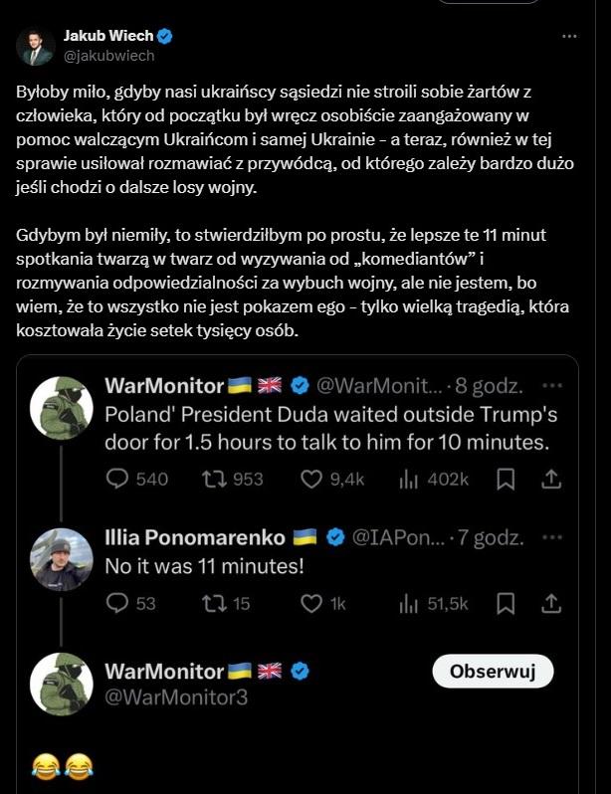
Task: Like Illia Ponomarenko's post with 1k likes
Action: tap(312, 603)
